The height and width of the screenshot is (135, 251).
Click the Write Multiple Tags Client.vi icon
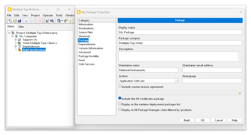[x=19, y=43]
